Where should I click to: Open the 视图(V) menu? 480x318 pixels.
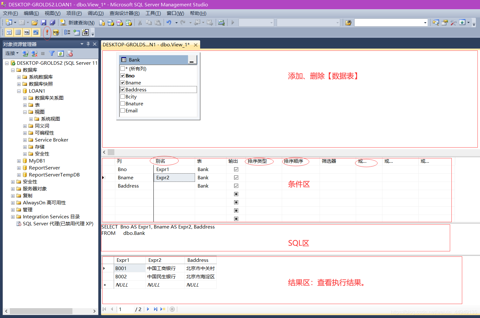click(x=52, y=13)
